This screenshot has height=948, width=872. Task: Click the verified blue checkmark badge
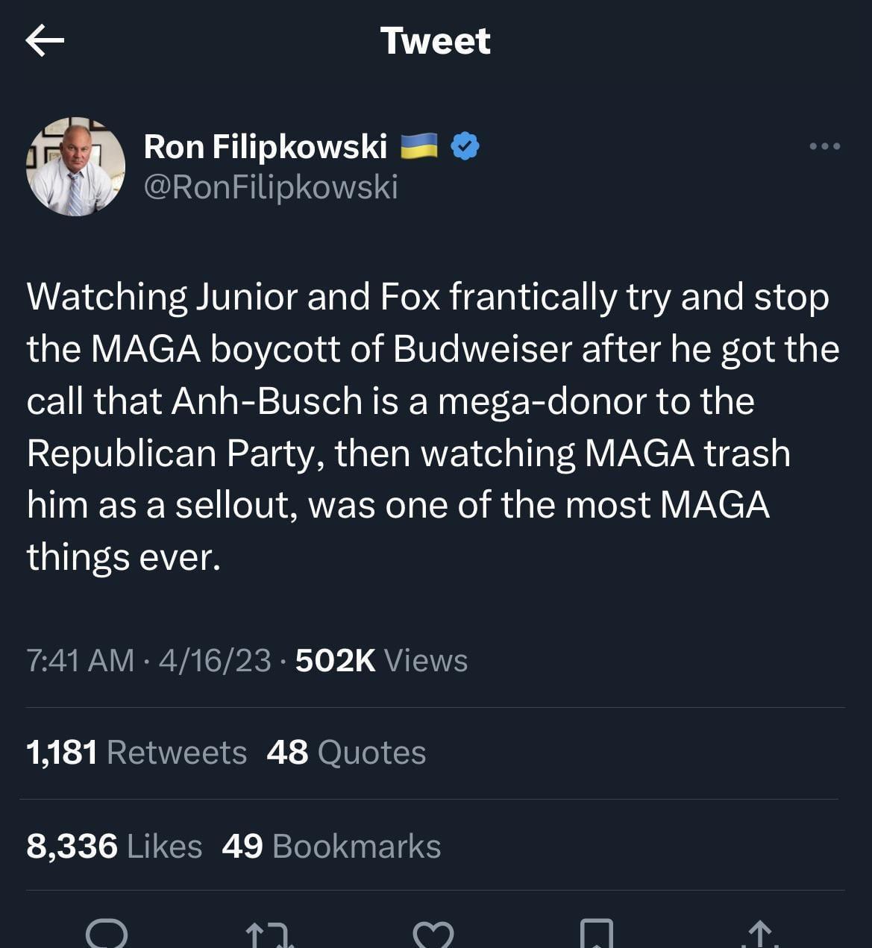pyautogui.click(x=464, y=145)
